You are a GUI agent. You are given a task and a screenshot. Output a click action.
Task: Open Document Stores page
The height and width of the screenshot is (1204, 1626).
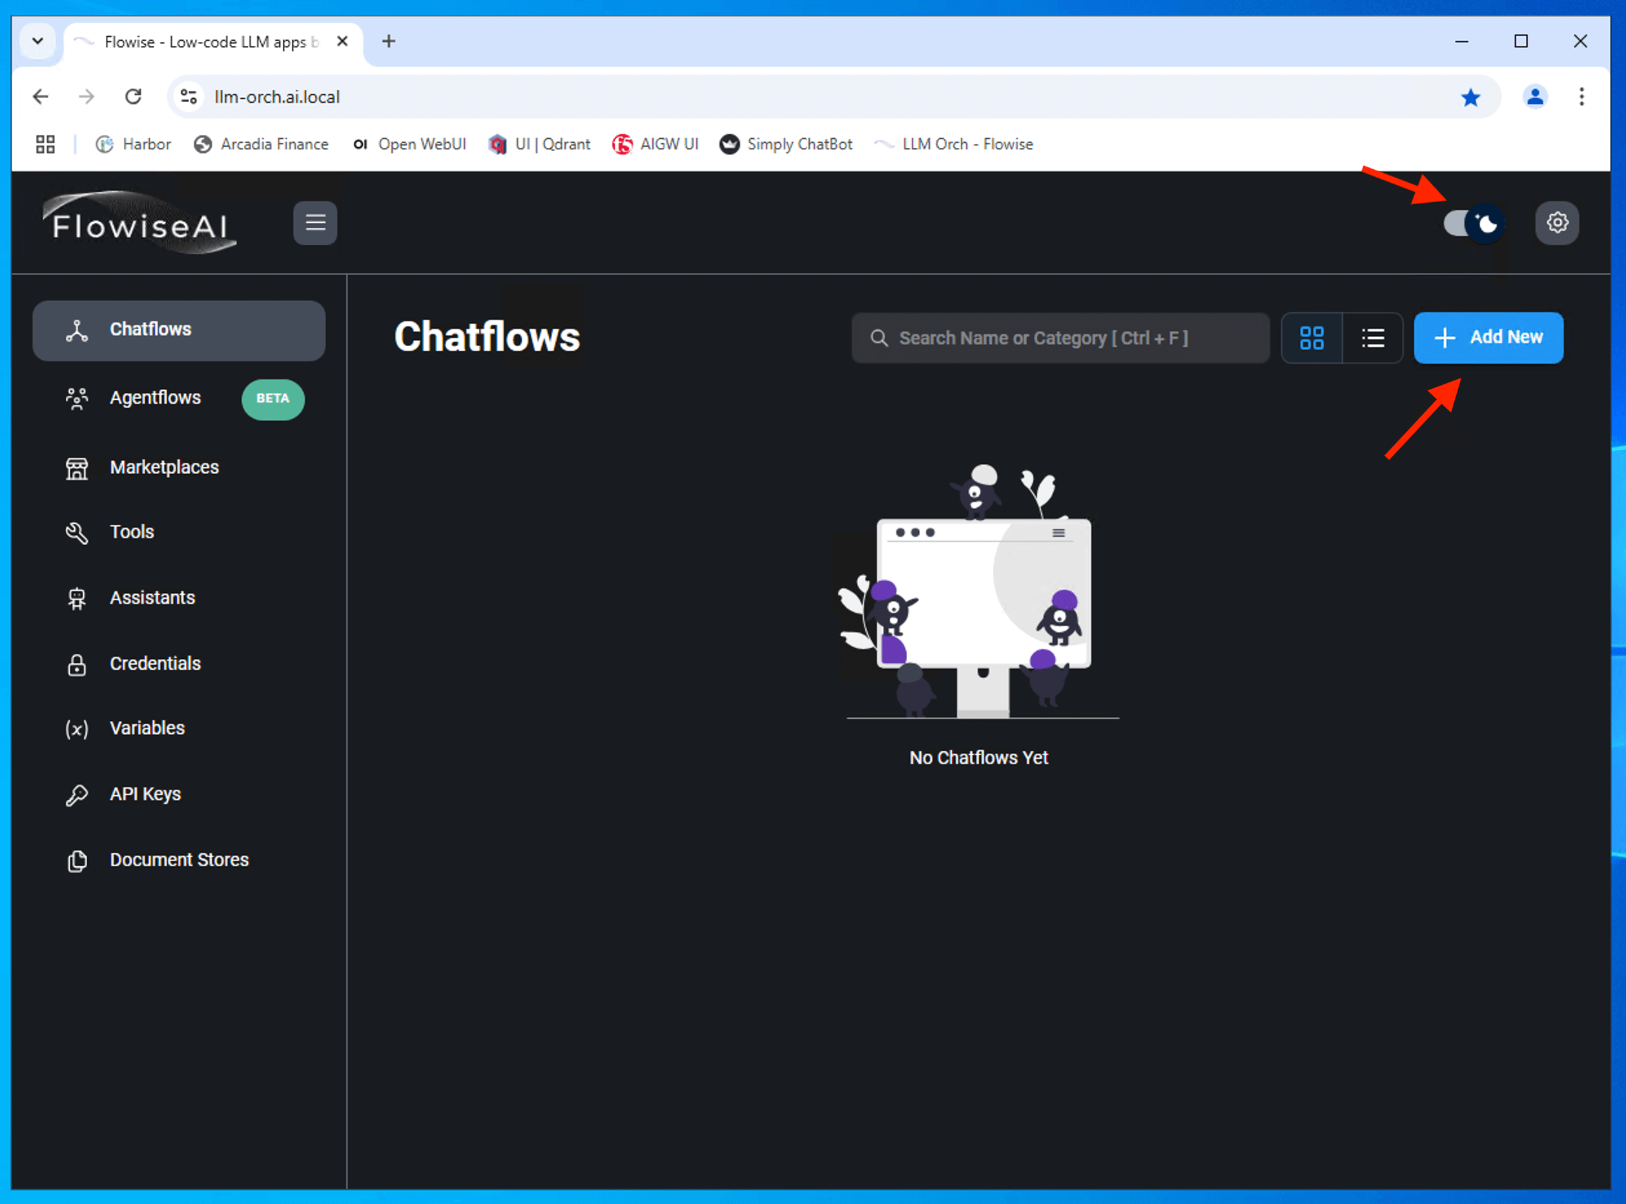click(x=180, y=860)
